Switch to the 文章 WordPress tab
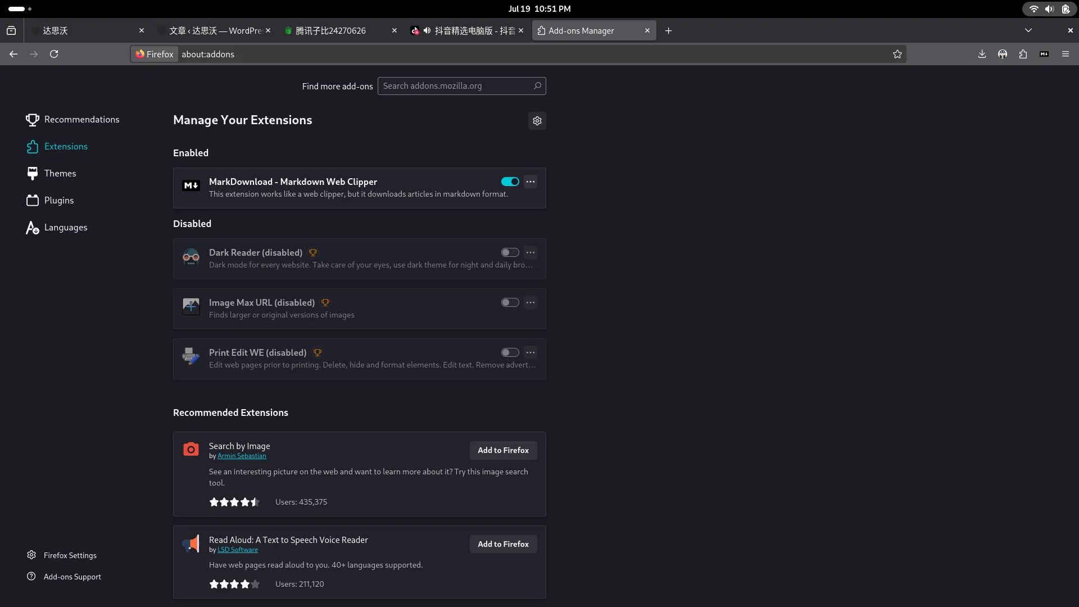The height and width of the screenshot is (607, 1079). pyautogui.click(x=215, y=31)
